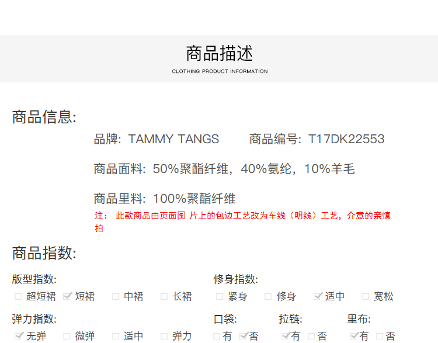Viewport: 438px width, 343px height.
Task: Check the 微弹 elasticity checkbox
Action: click(x=67, y=336)
